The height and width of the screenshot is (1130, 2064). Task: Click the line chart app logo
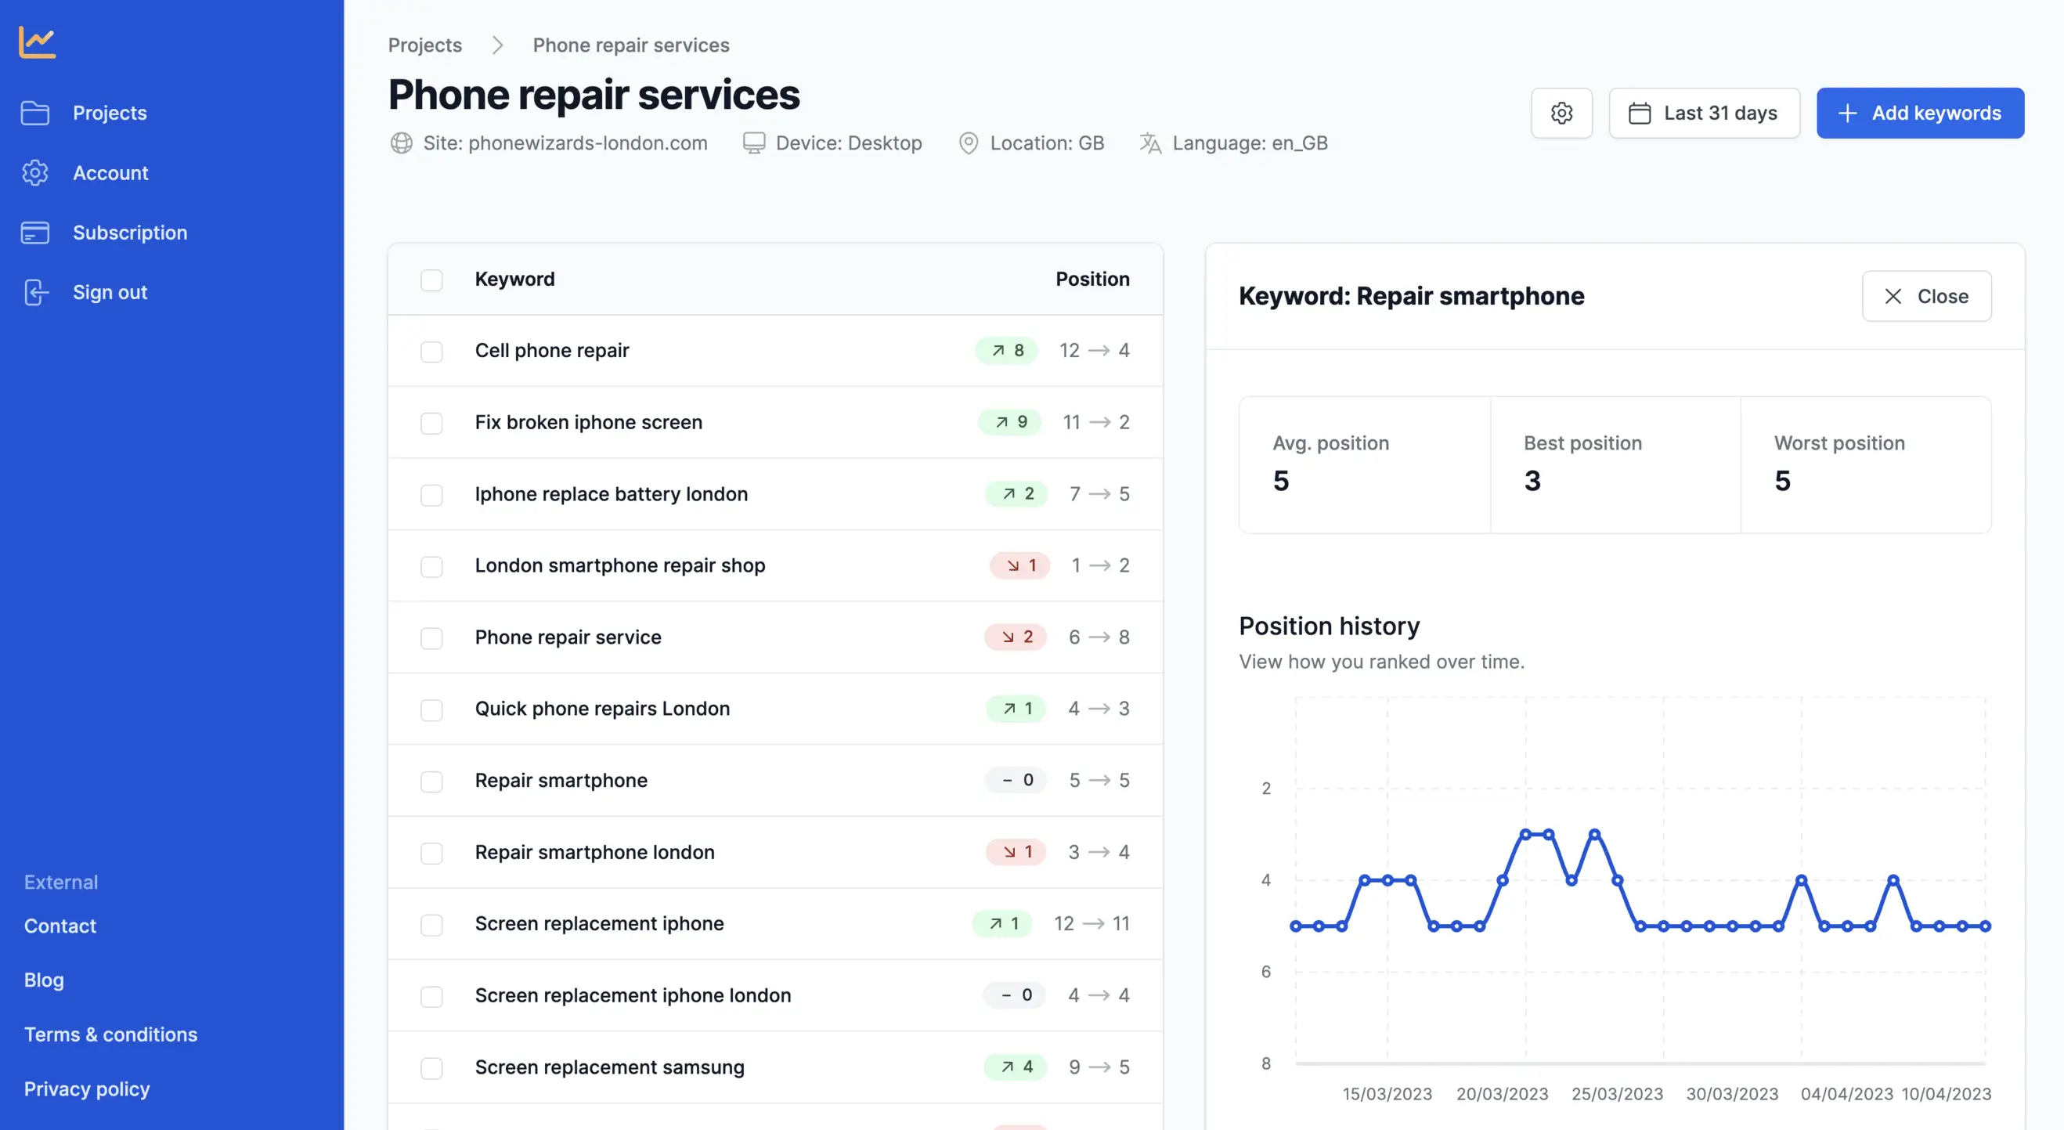(x=38, y=42)
